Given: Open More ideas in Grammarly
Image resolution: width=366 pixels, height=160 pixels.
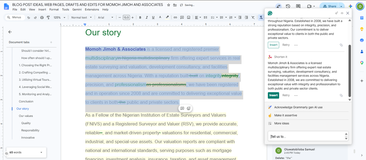Looking at the screenshot, I should point(282,123).
